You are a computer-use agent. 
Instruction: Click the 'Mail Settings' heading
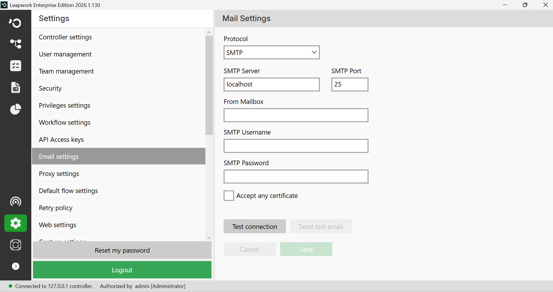pos(246,18)
